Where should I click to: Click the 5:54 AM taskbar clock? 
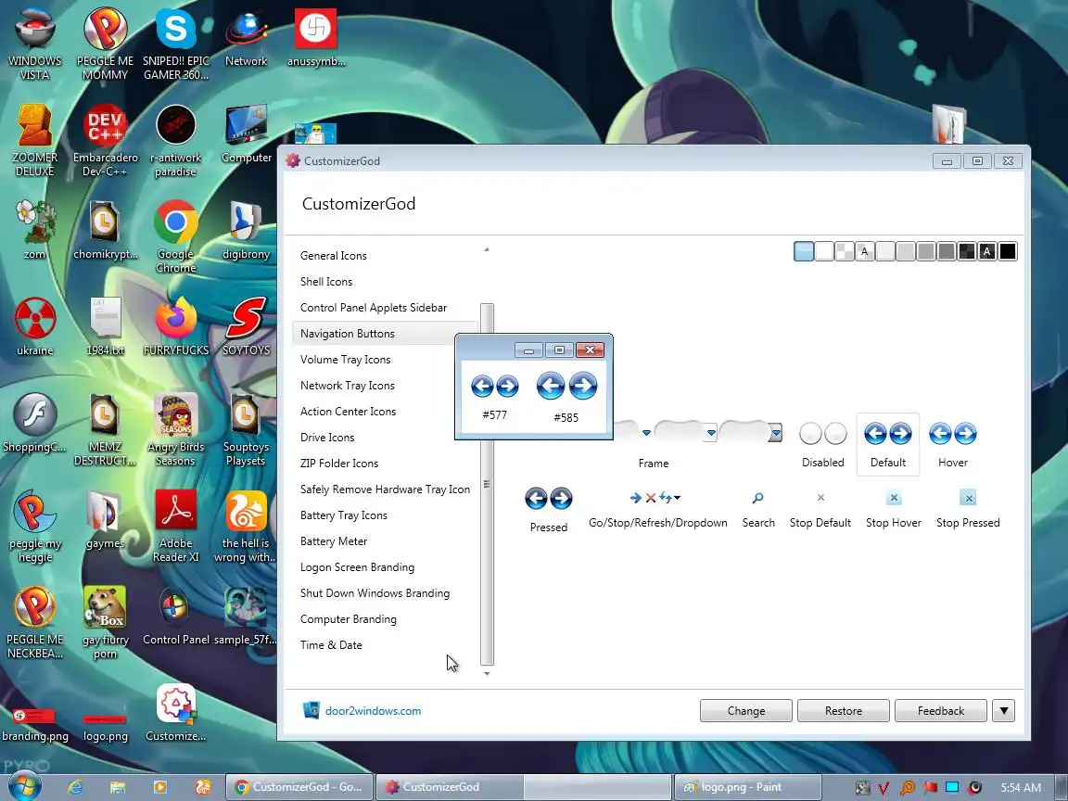click(x=1021, y=787)
